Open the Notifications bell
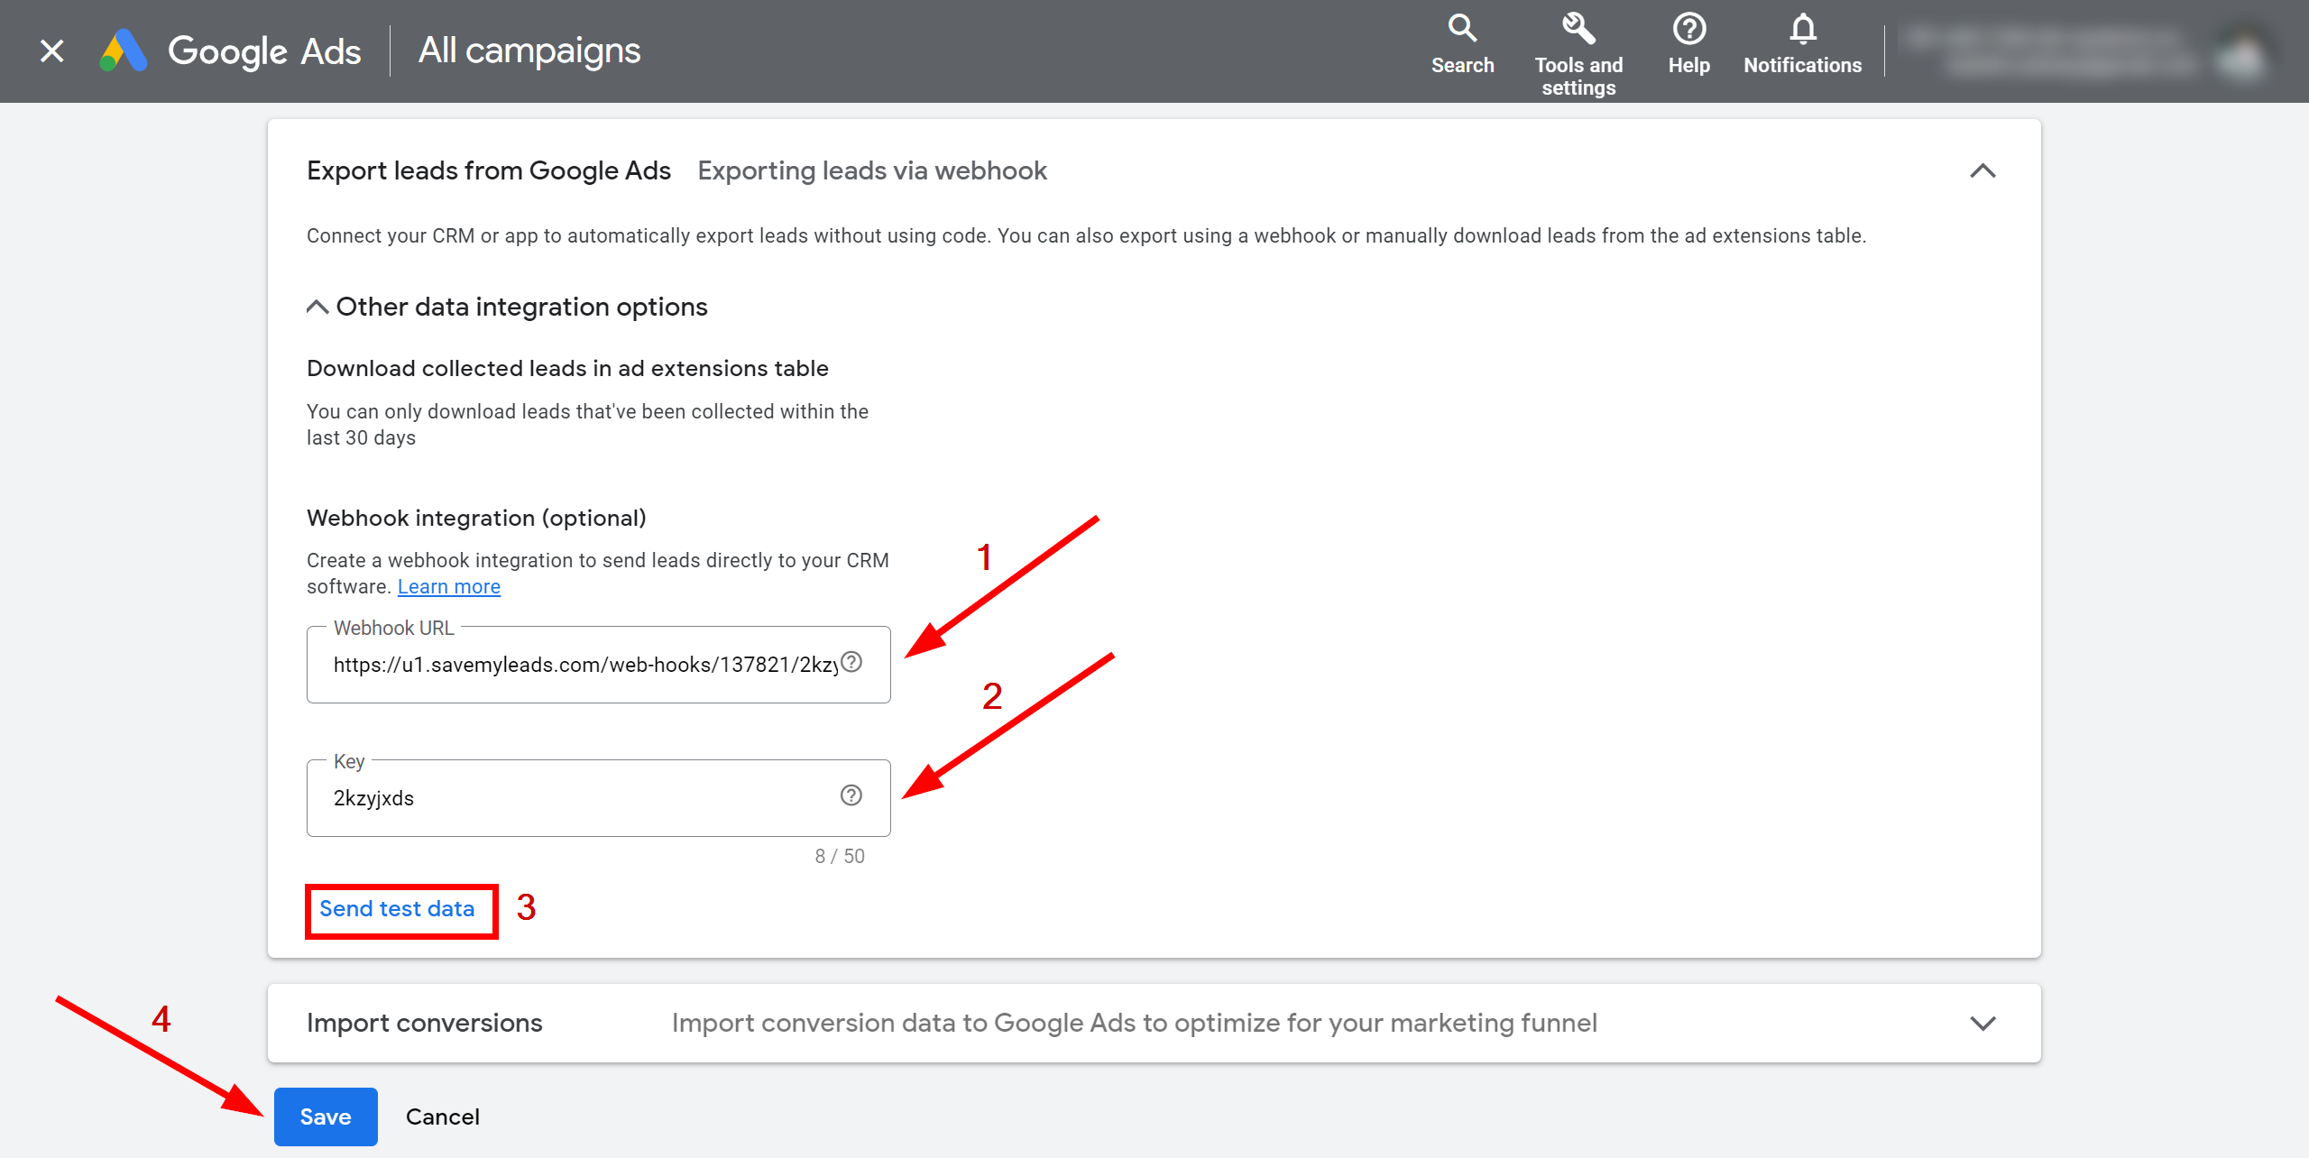This screenshot has height=1158, width=2309. 1802,45
